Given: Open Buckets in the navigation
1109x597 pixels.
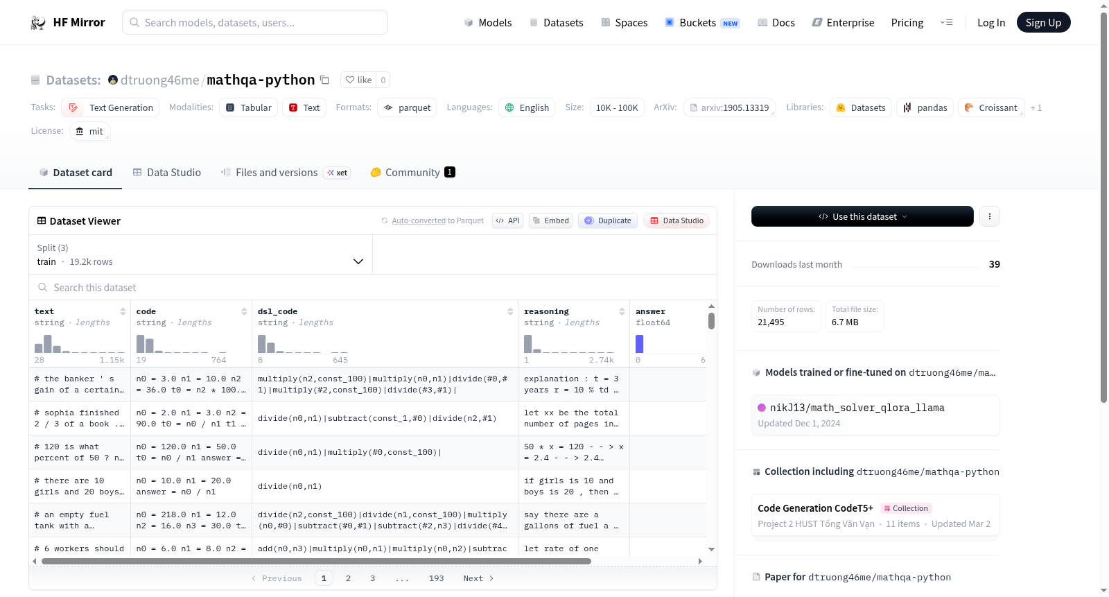Looking at the screenshot, I should (x=703, y=23).
